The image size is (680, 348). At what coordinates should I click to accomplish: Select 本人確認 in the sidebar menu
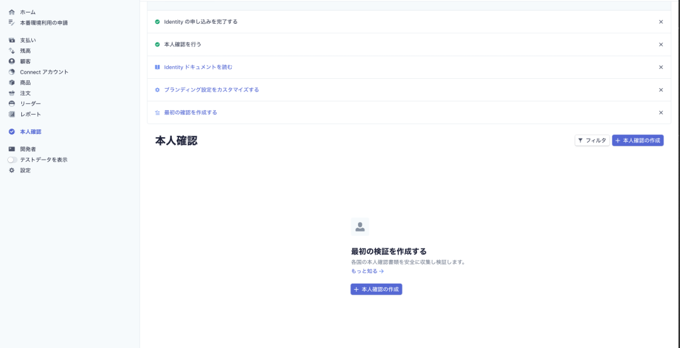31,131
